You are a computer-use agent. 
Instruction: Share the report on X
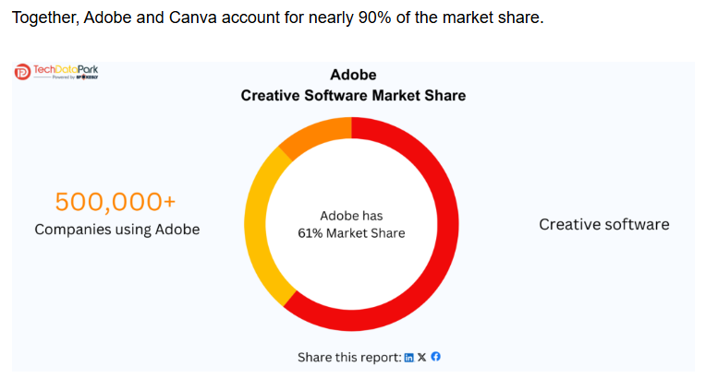tap(422, 358)
